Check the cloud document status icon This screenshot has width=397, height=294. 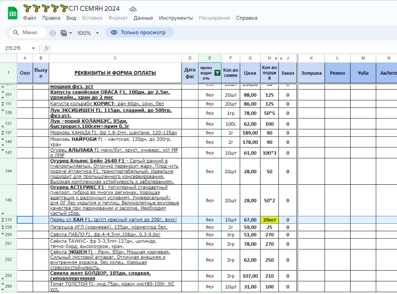click(x=133, y=9)
